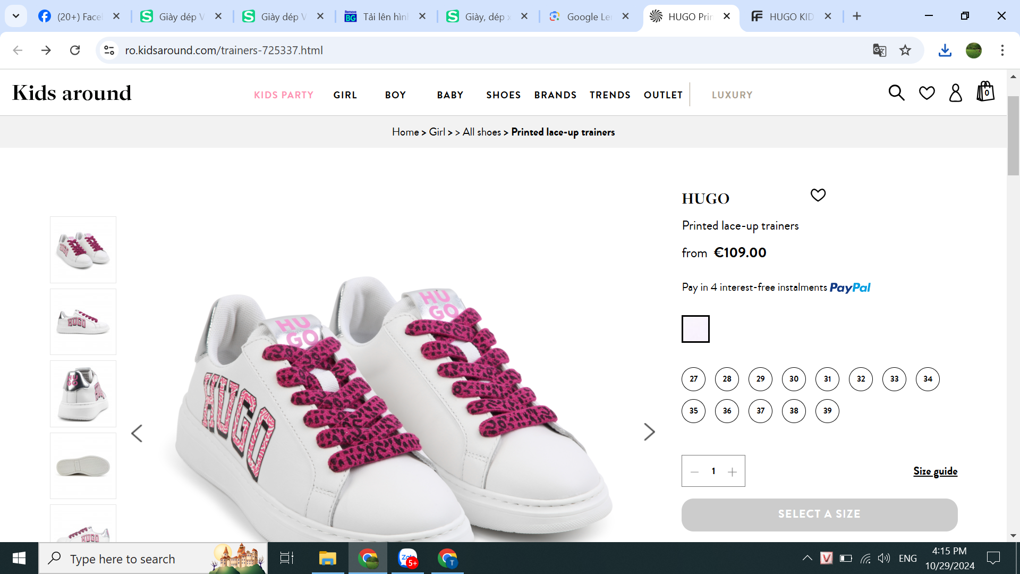Open the shopping bag cart icon
The height and width of the screenshot is (574, 1020).
pyautogui.click(x=985, y=91)
